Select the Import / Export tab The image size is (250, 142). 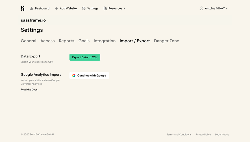(x=135, y=41)
